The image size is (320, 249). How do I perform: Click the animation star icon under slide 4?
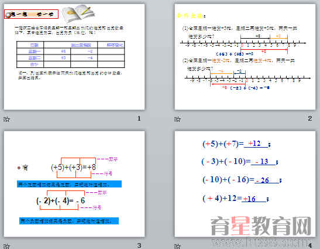177,246
